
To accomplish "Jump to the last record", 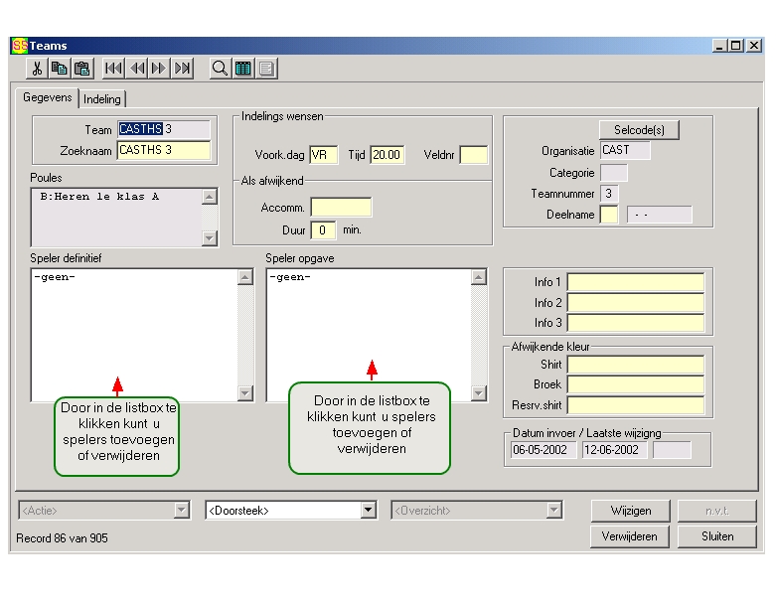I will coord(183,69).
